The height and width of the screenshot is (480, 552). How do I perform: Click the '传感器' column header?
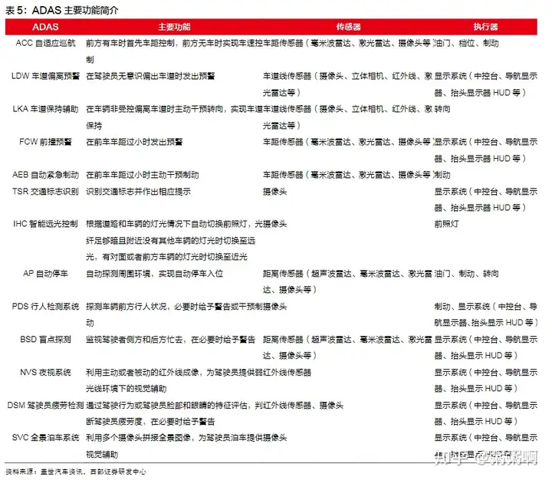(x=348, y=27)
